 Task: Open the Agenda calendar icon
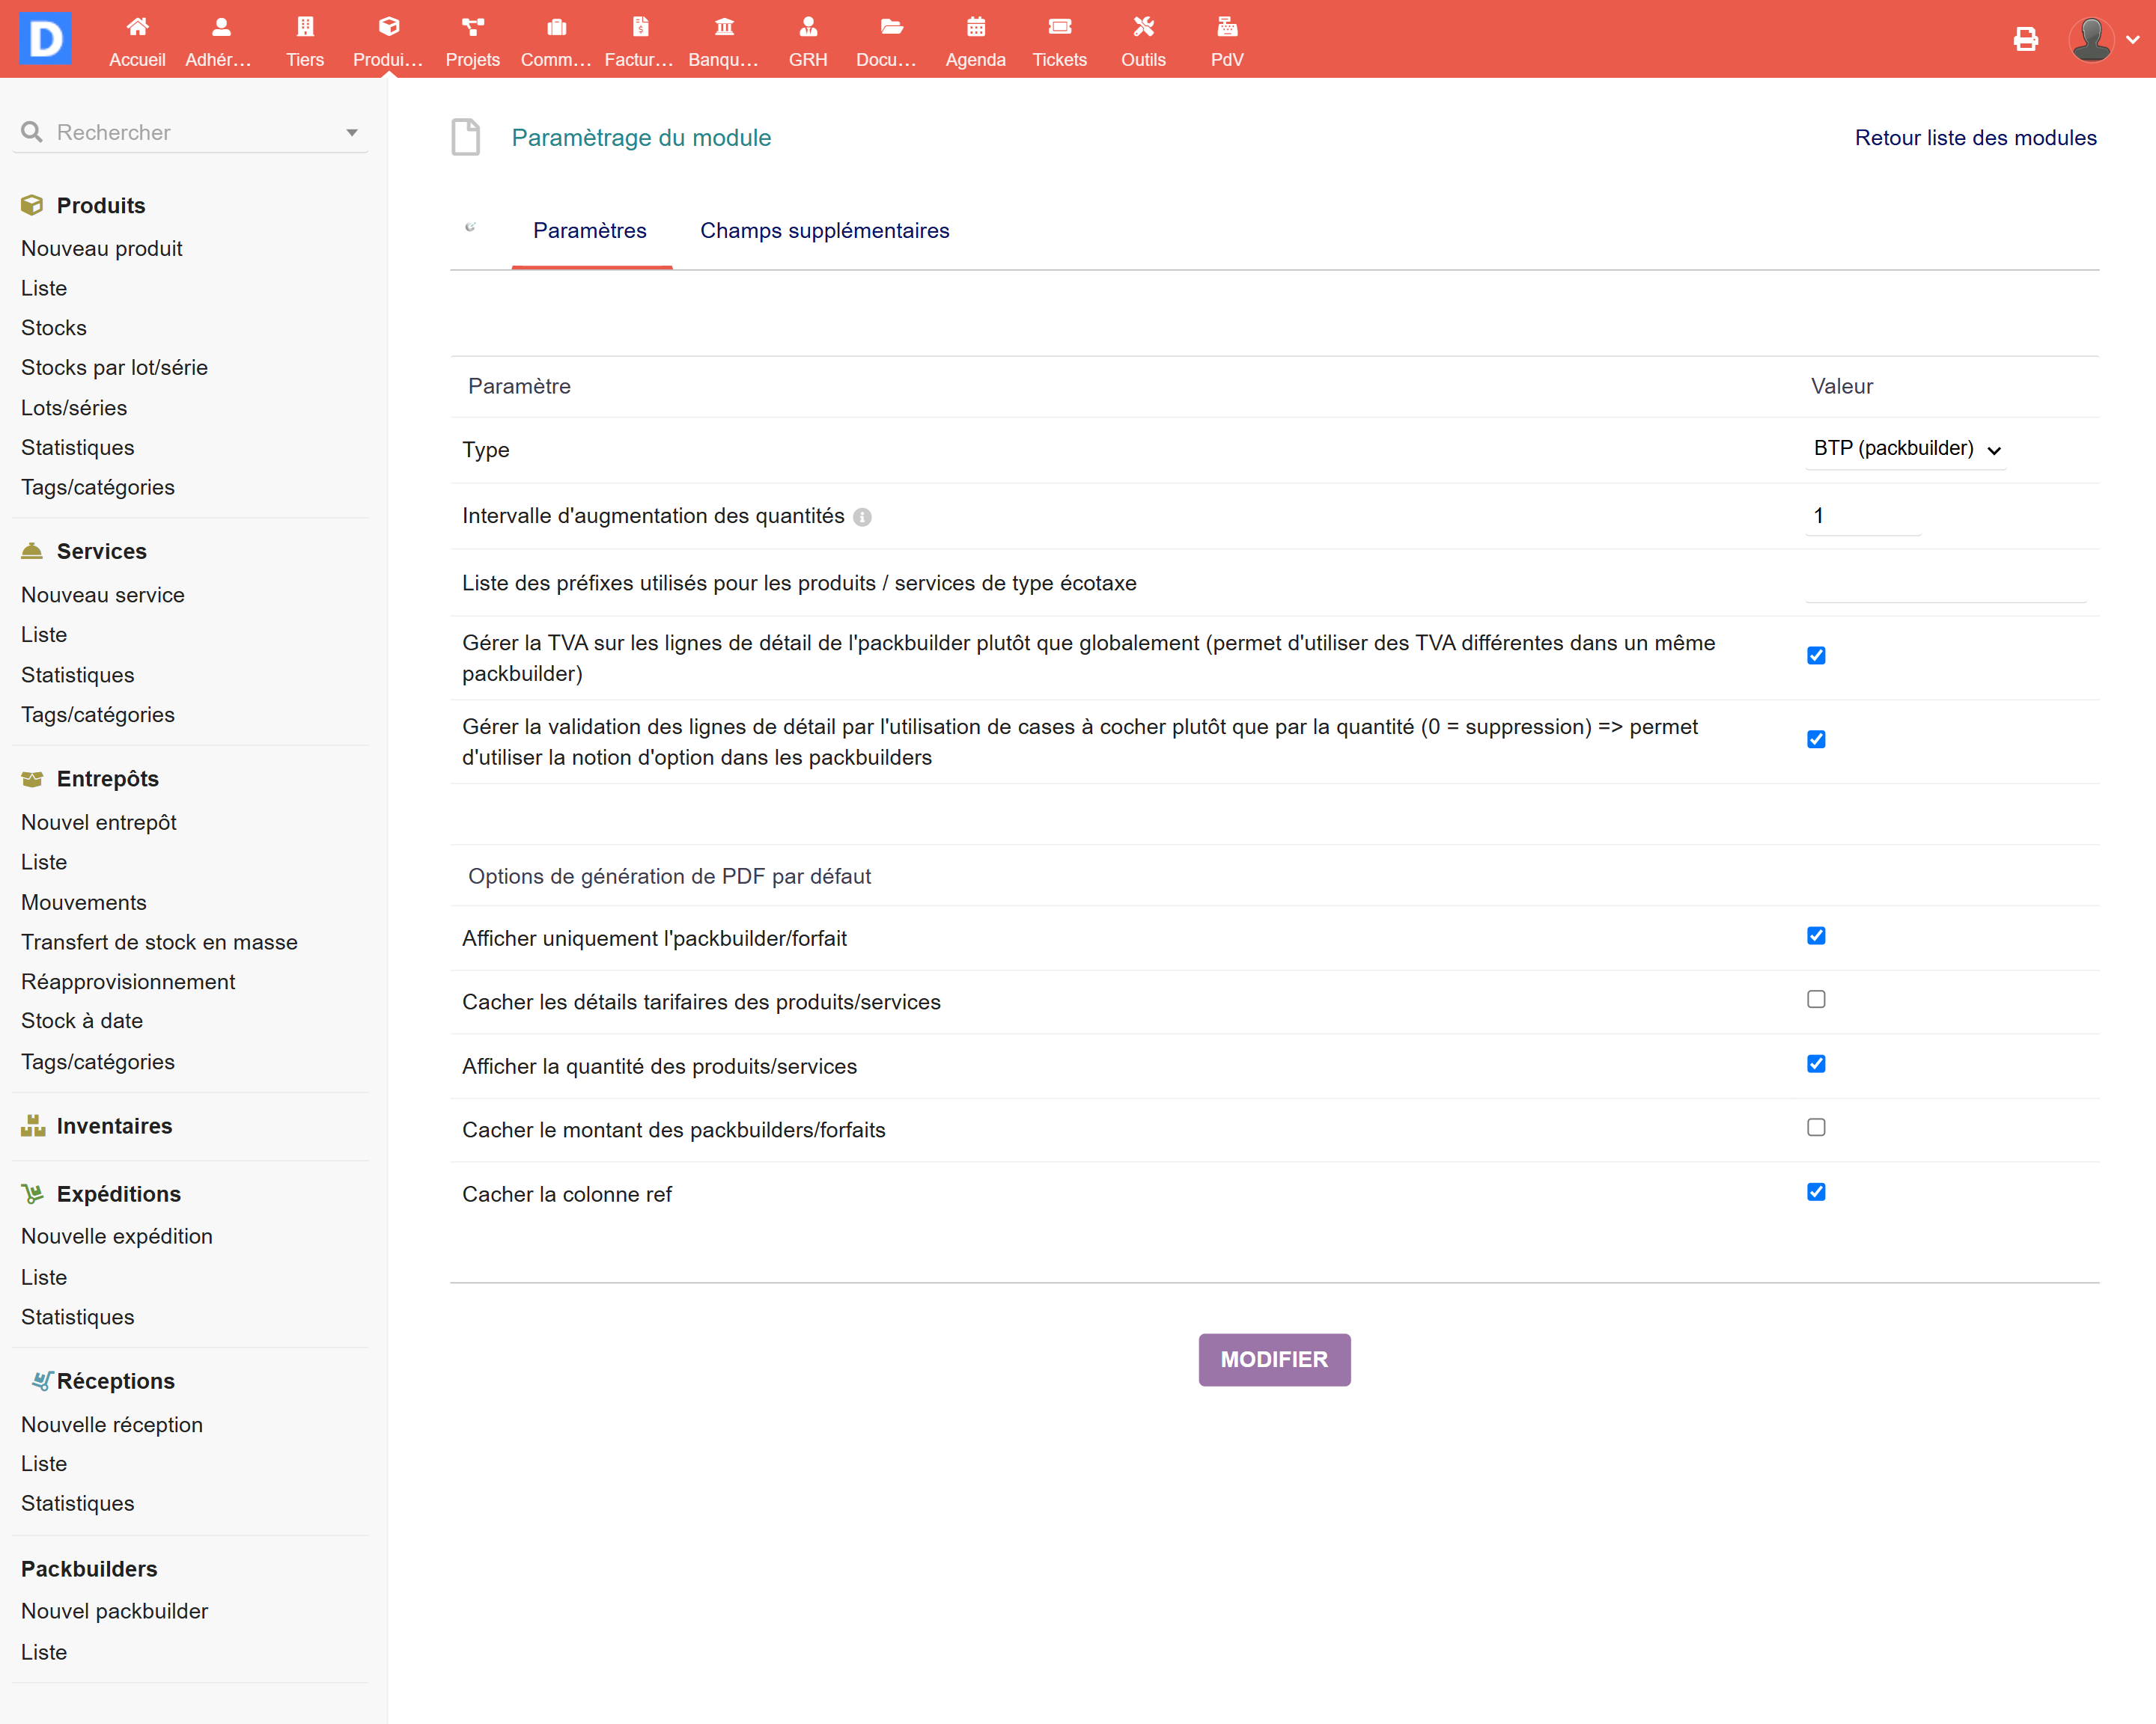(x=975, y=28)
